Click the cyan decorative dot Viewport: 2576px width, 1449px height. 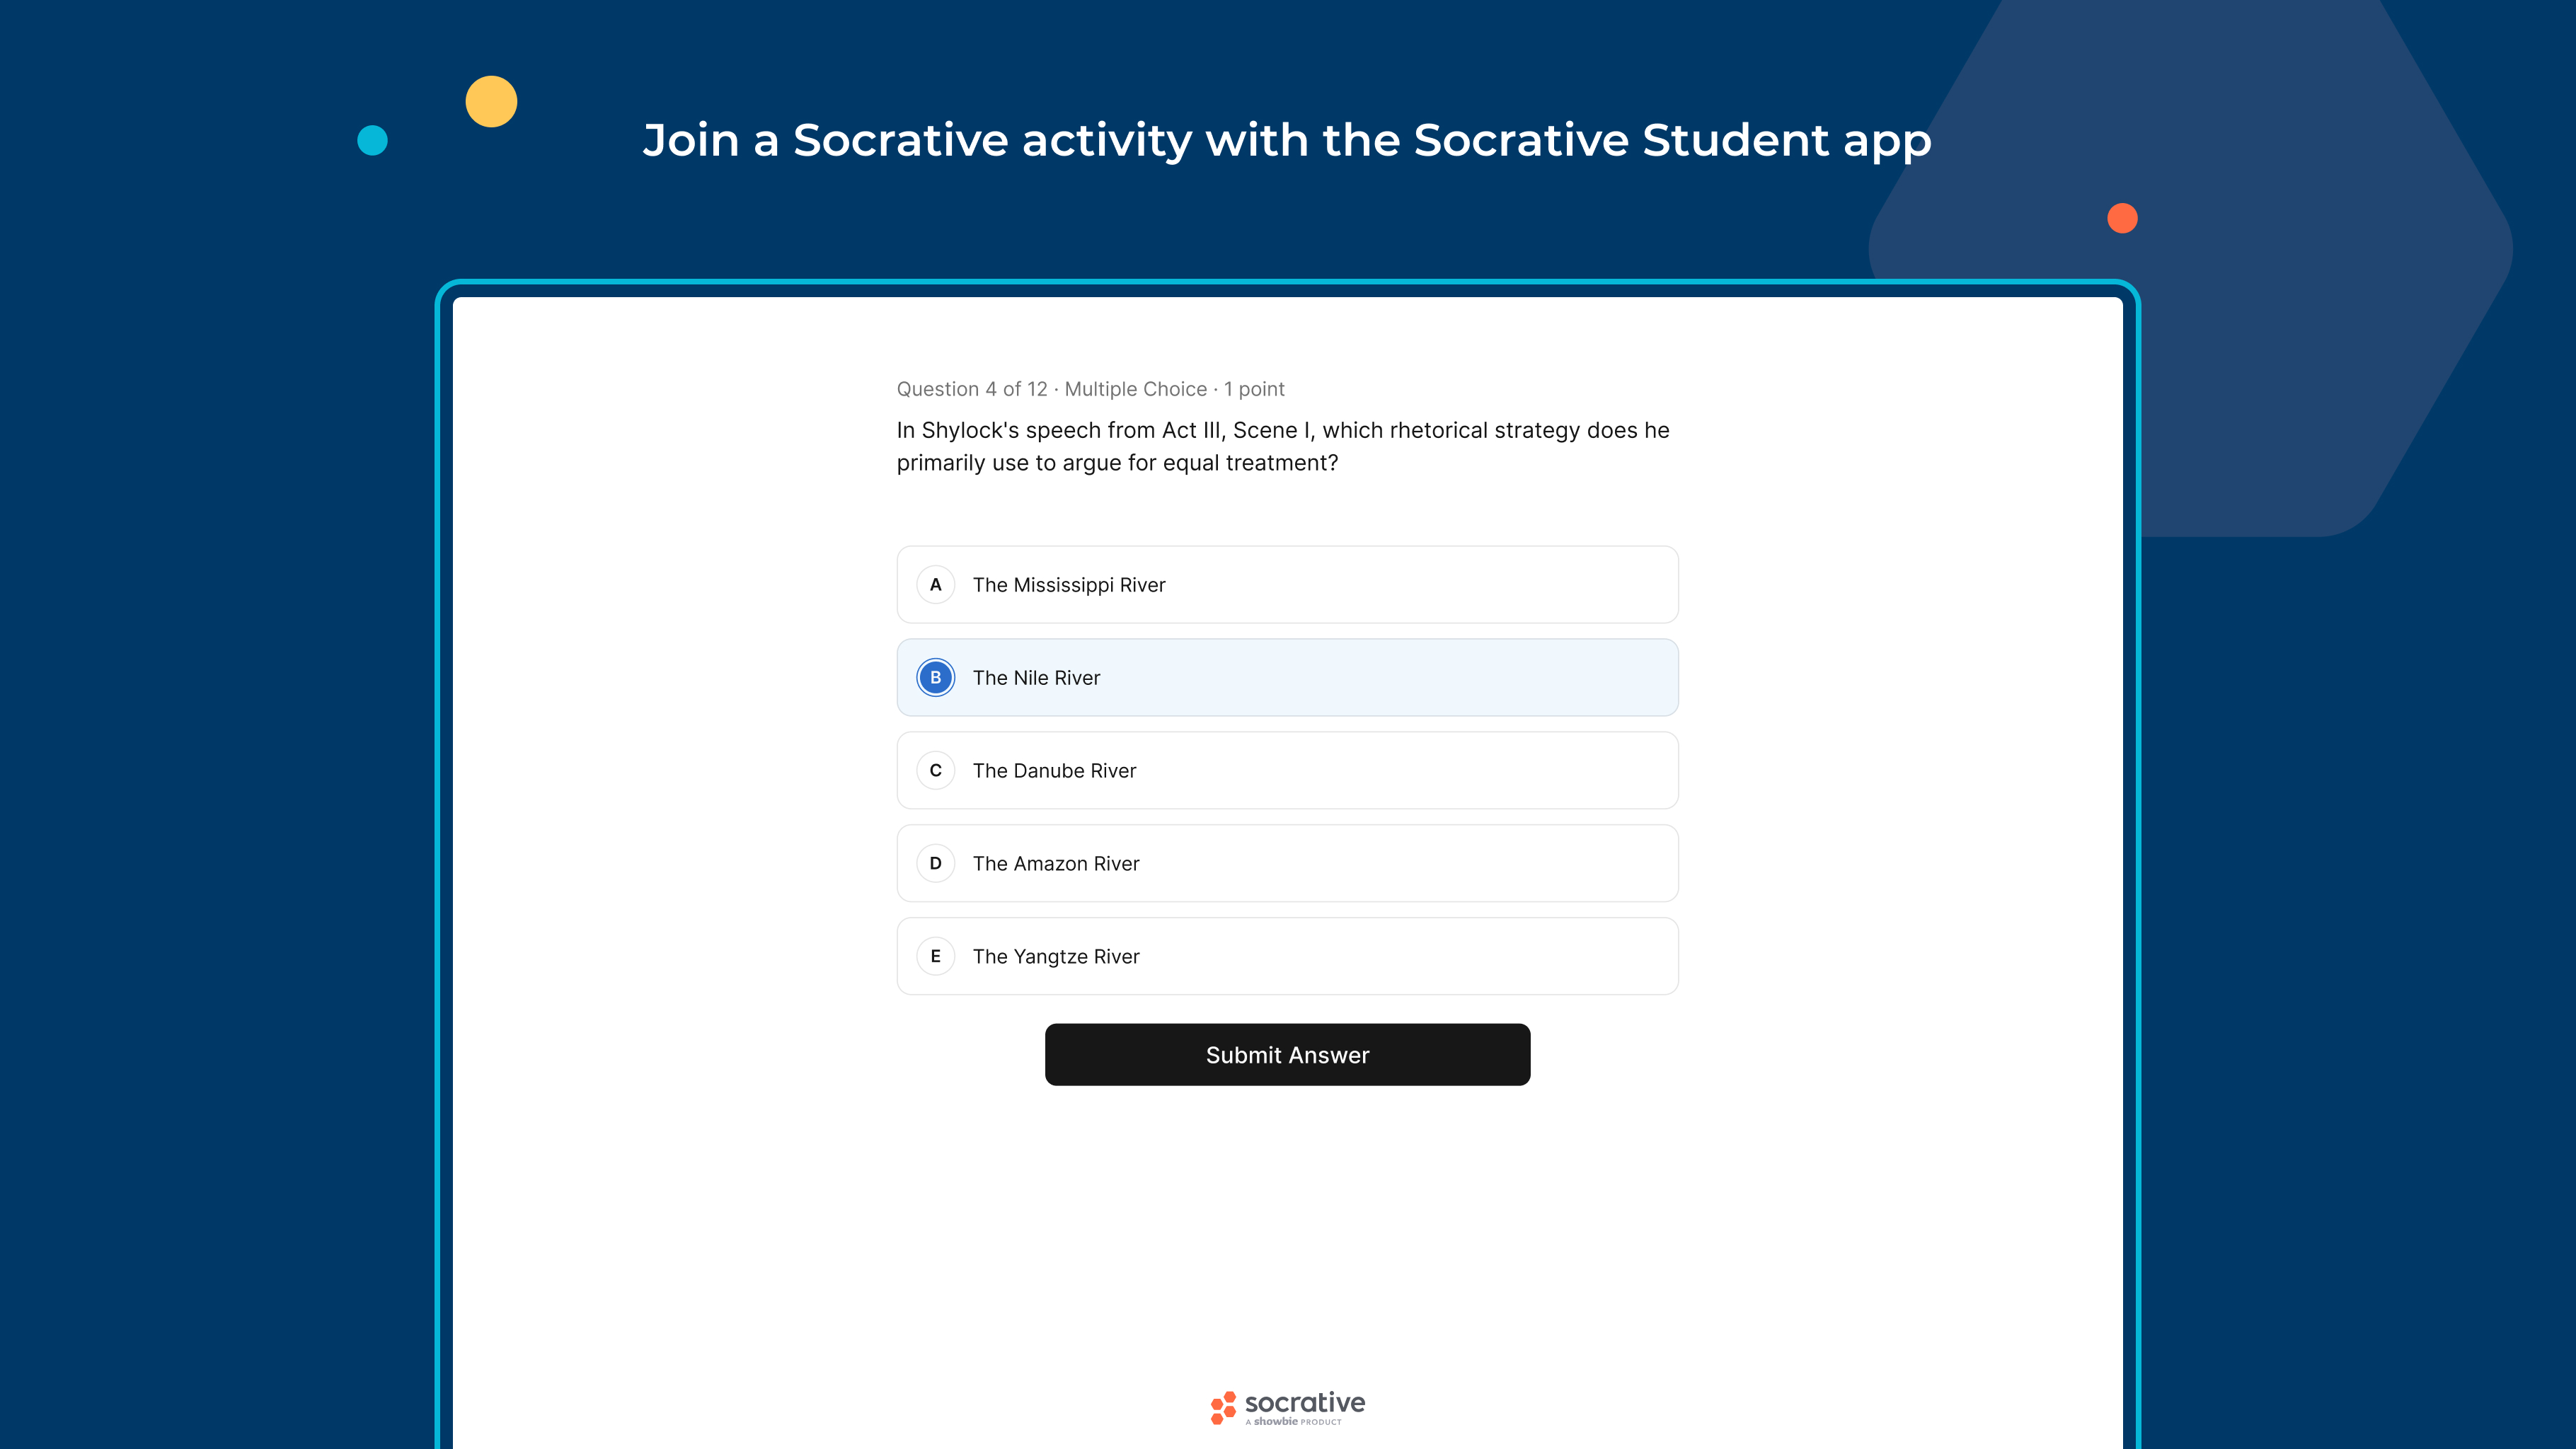[x=372, y=140]
